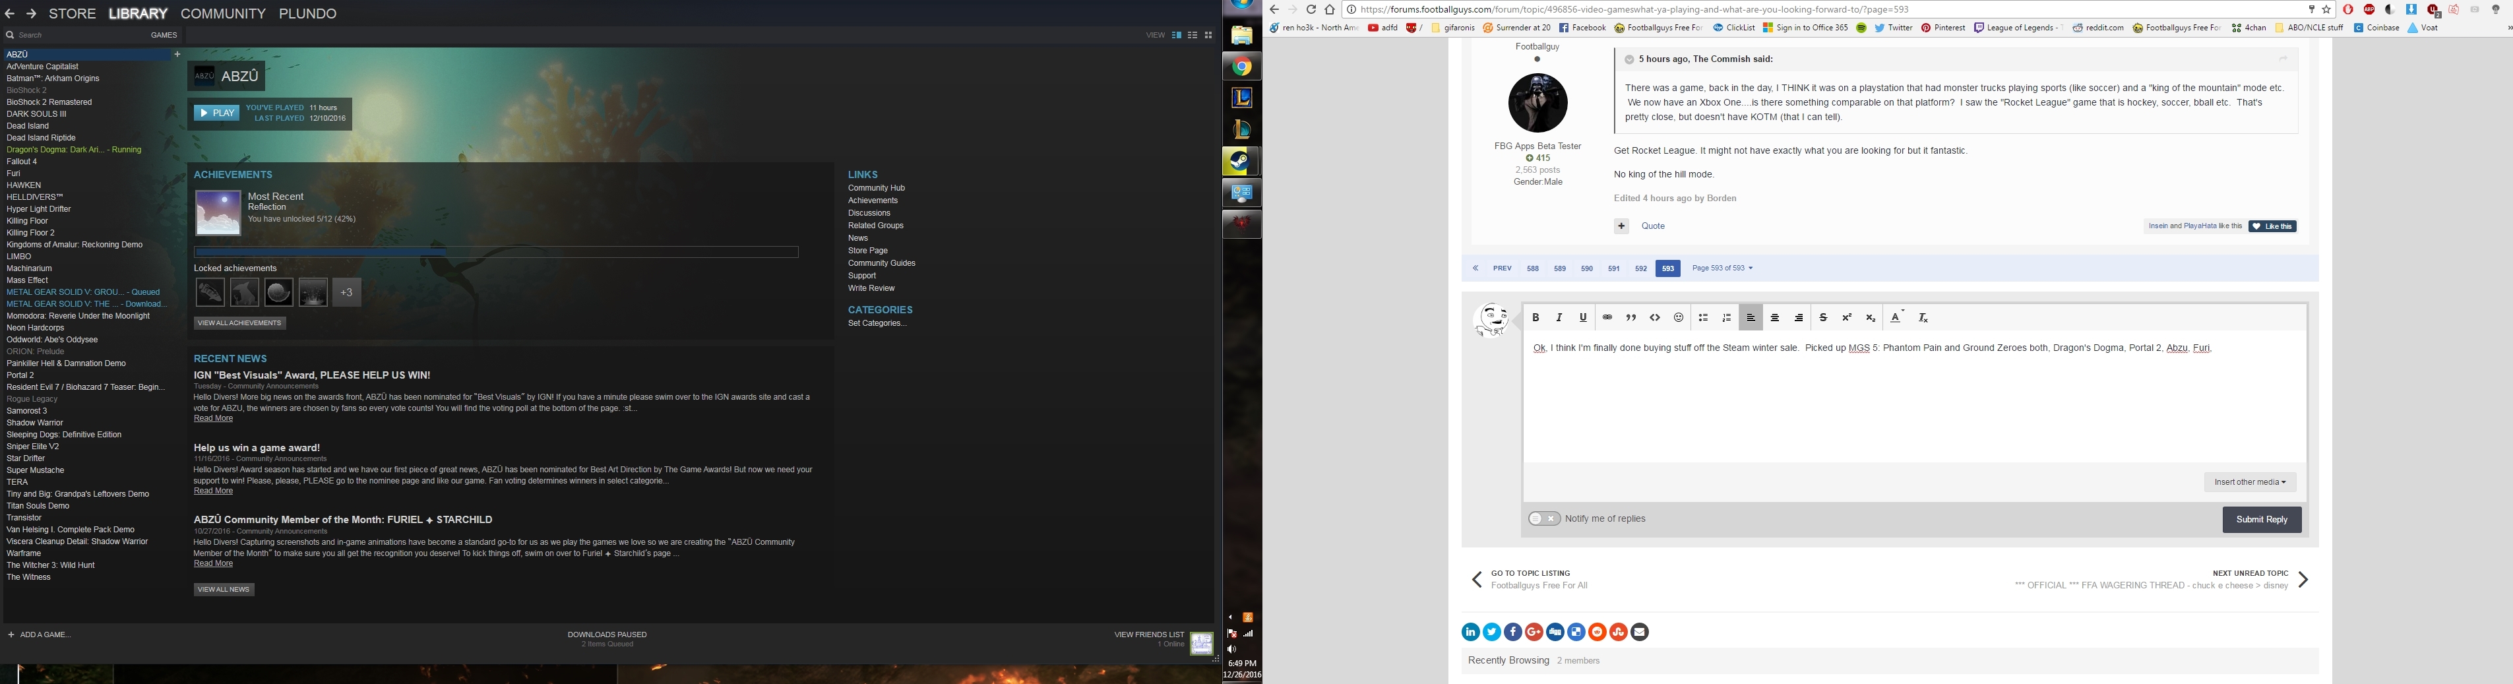This screenshot has width=2513, height=684.
Task: Apply strikethrough in the editor
Action: [1823, 318]
